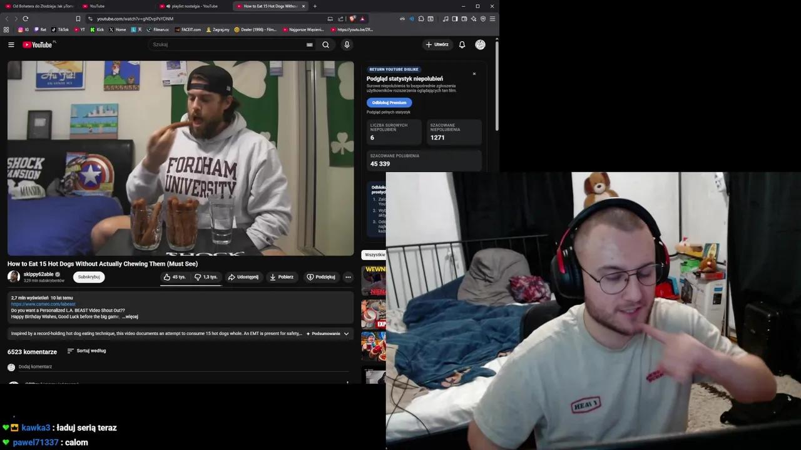Start voice search with the microphone icon
The width and height of the screenshot is (801, 450).
click(x=347, y=44)
